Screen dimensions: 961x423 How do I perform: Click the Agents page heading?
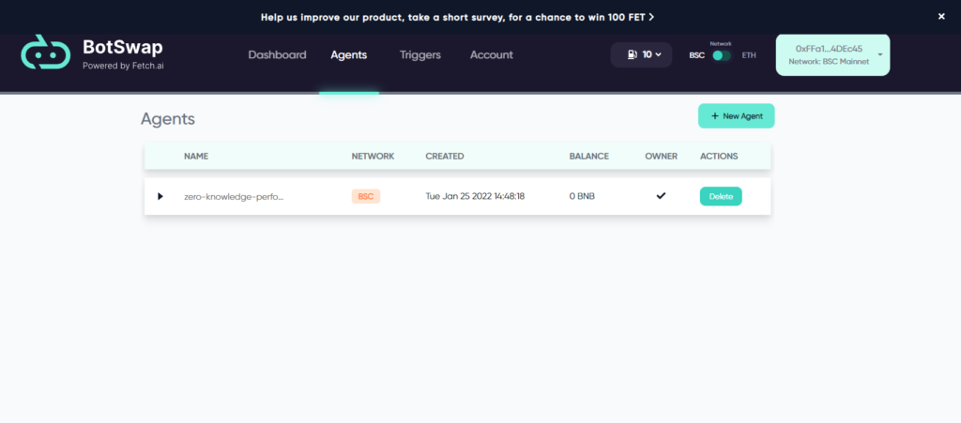click(x=168, y=119)
